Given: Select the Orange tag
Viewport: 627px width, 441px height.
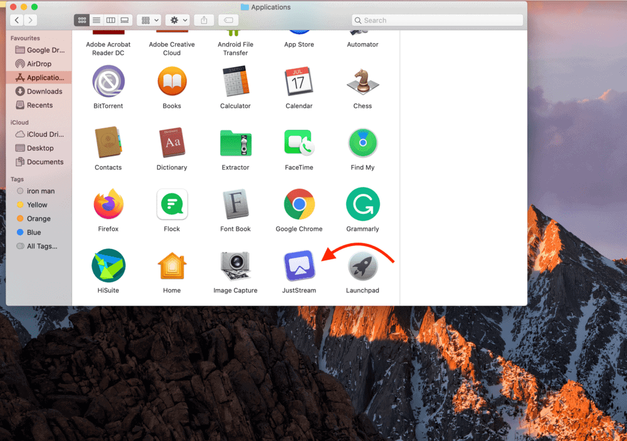Looking at the screenshot, I should point(39,218).
